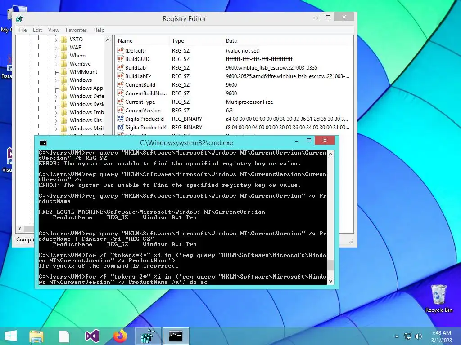Open the Help menu in Registry Editor
This screenshot has width=461, height=345.
(99, 30)
